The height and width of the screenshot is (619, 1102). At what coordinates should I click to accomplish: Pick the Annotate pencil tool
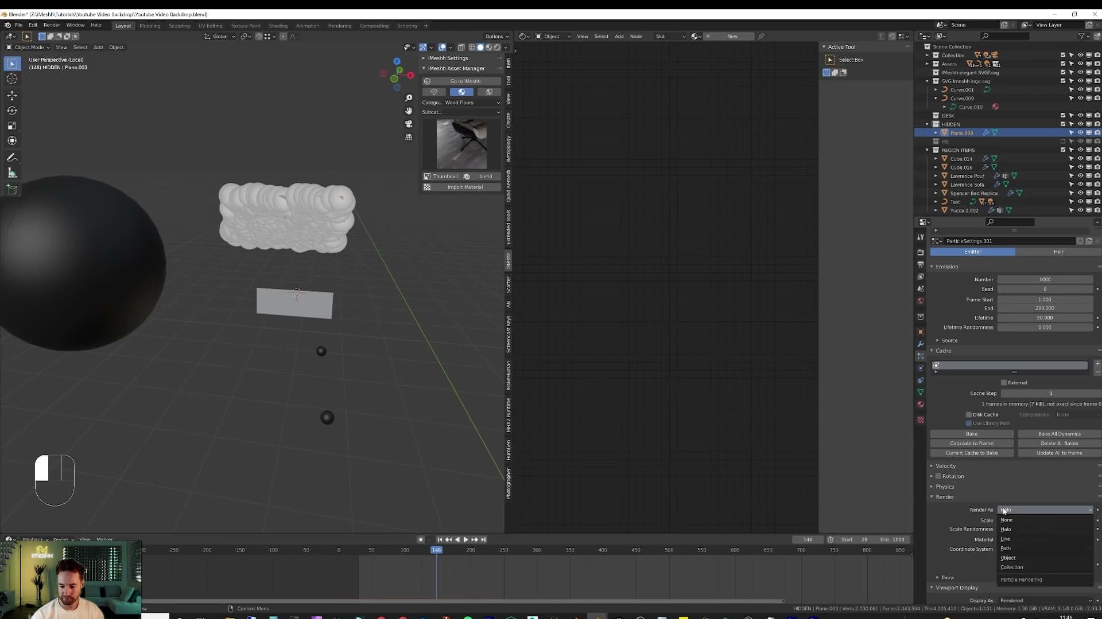pyautogui.click(x=12, y=158)
